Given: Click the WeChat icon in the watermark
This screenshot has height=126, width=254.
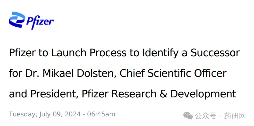Looking at the screenshot, I should pos(188,116).
